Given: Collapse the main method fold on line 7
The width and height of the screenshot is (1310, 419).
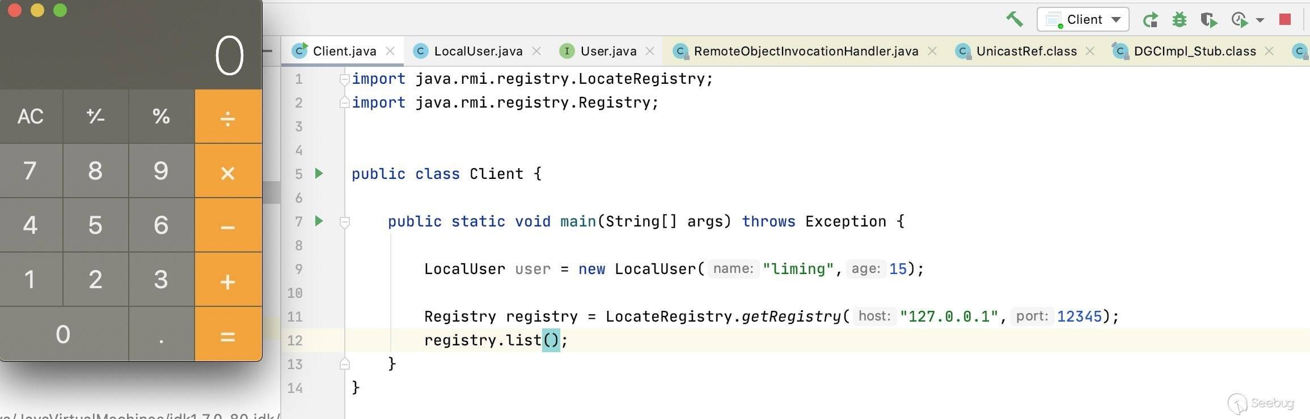Looking at the screenshot, I should (x=344, y=222).
